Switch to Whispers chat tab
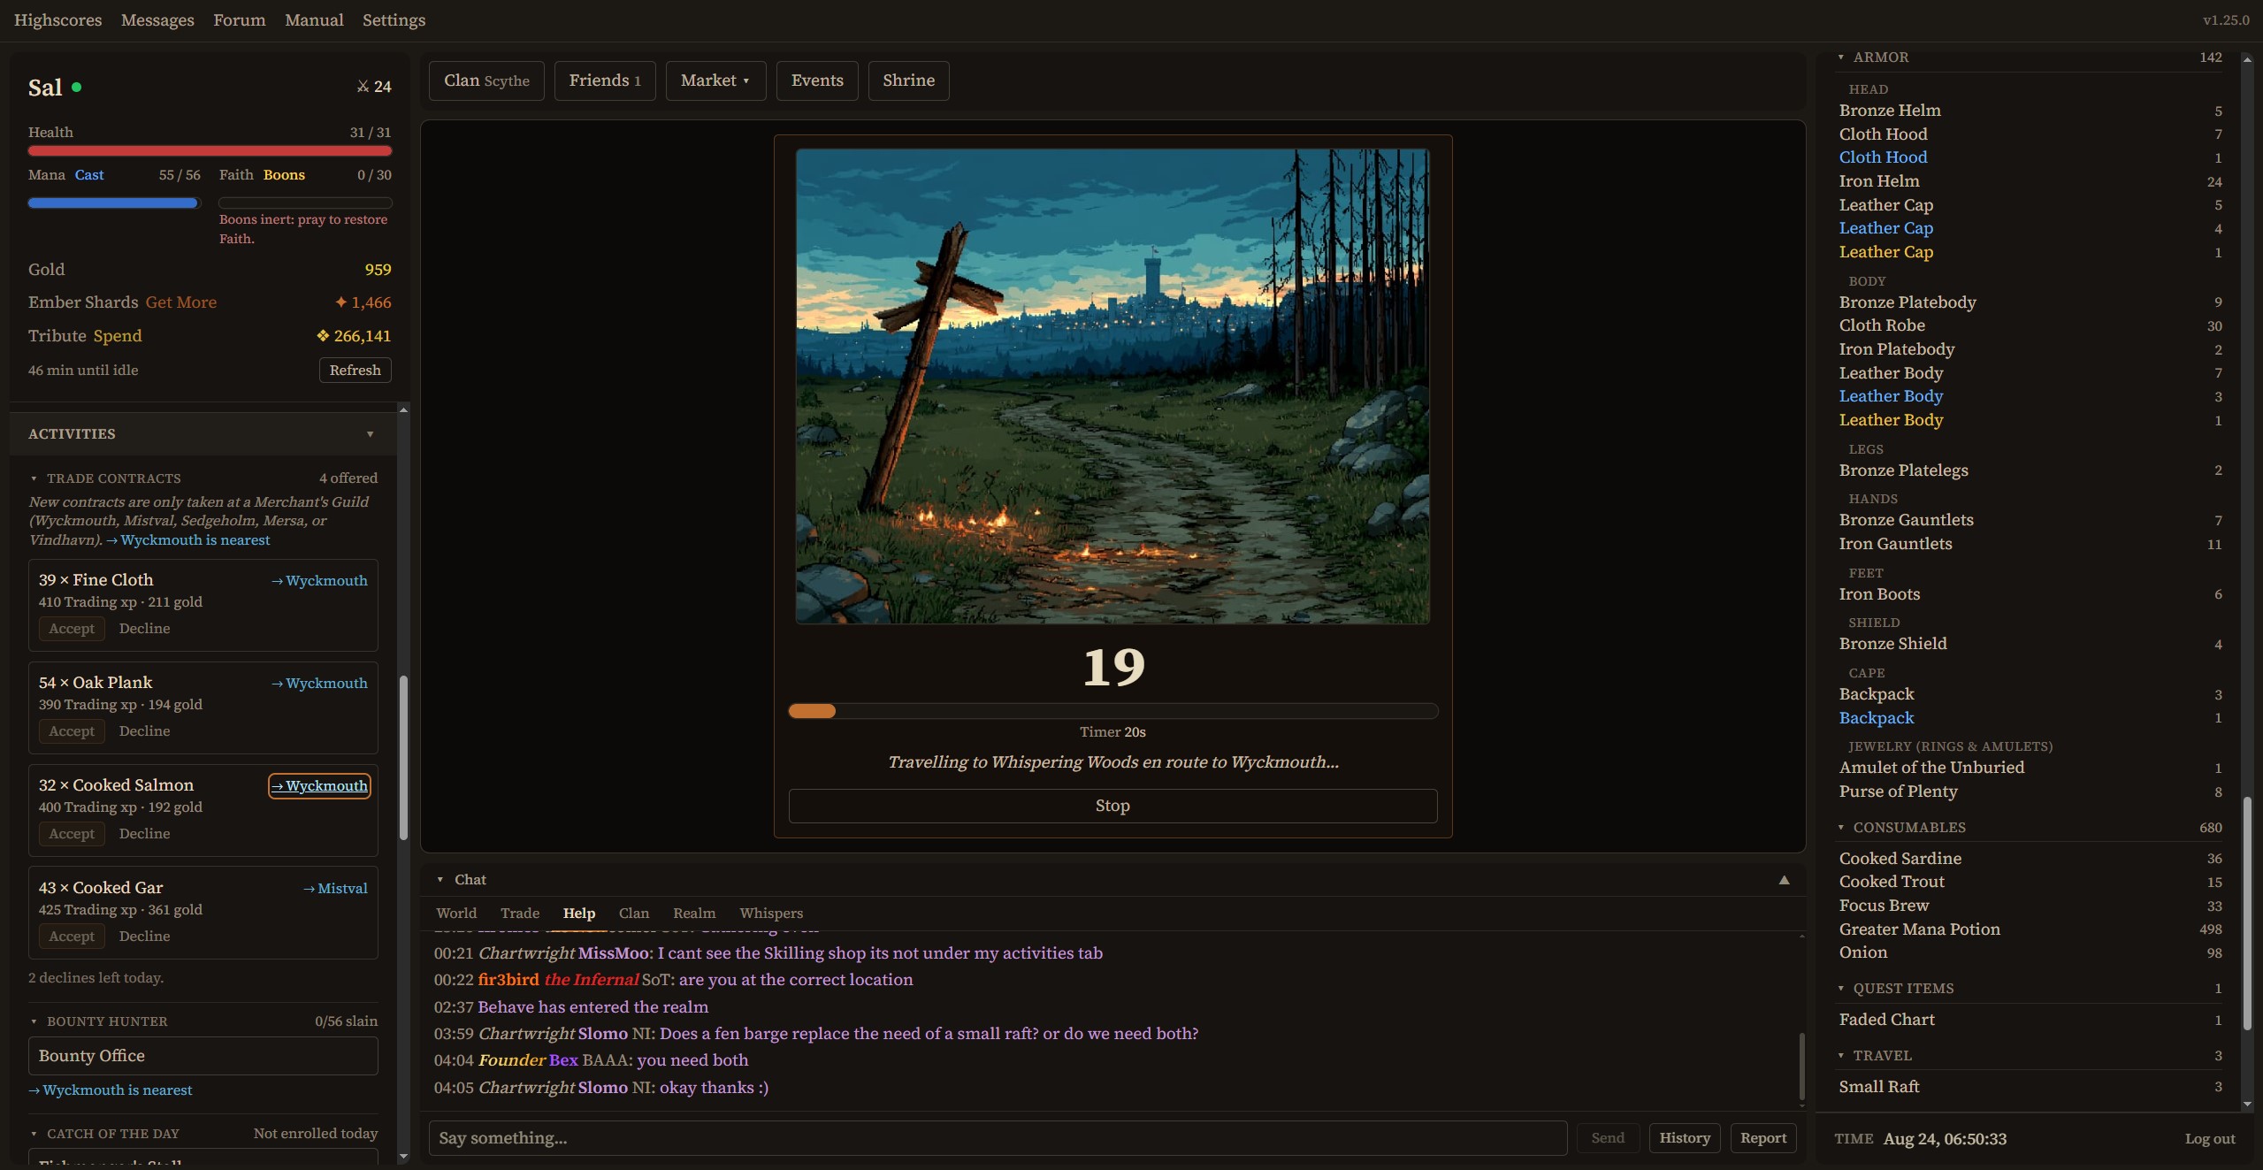 771,914
